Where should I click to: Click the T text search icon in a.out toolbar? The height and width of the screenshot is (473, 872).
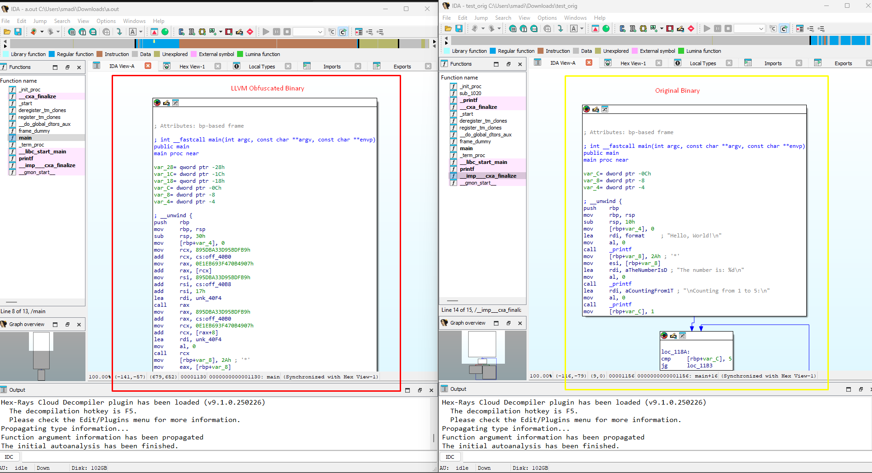[82, 32]
